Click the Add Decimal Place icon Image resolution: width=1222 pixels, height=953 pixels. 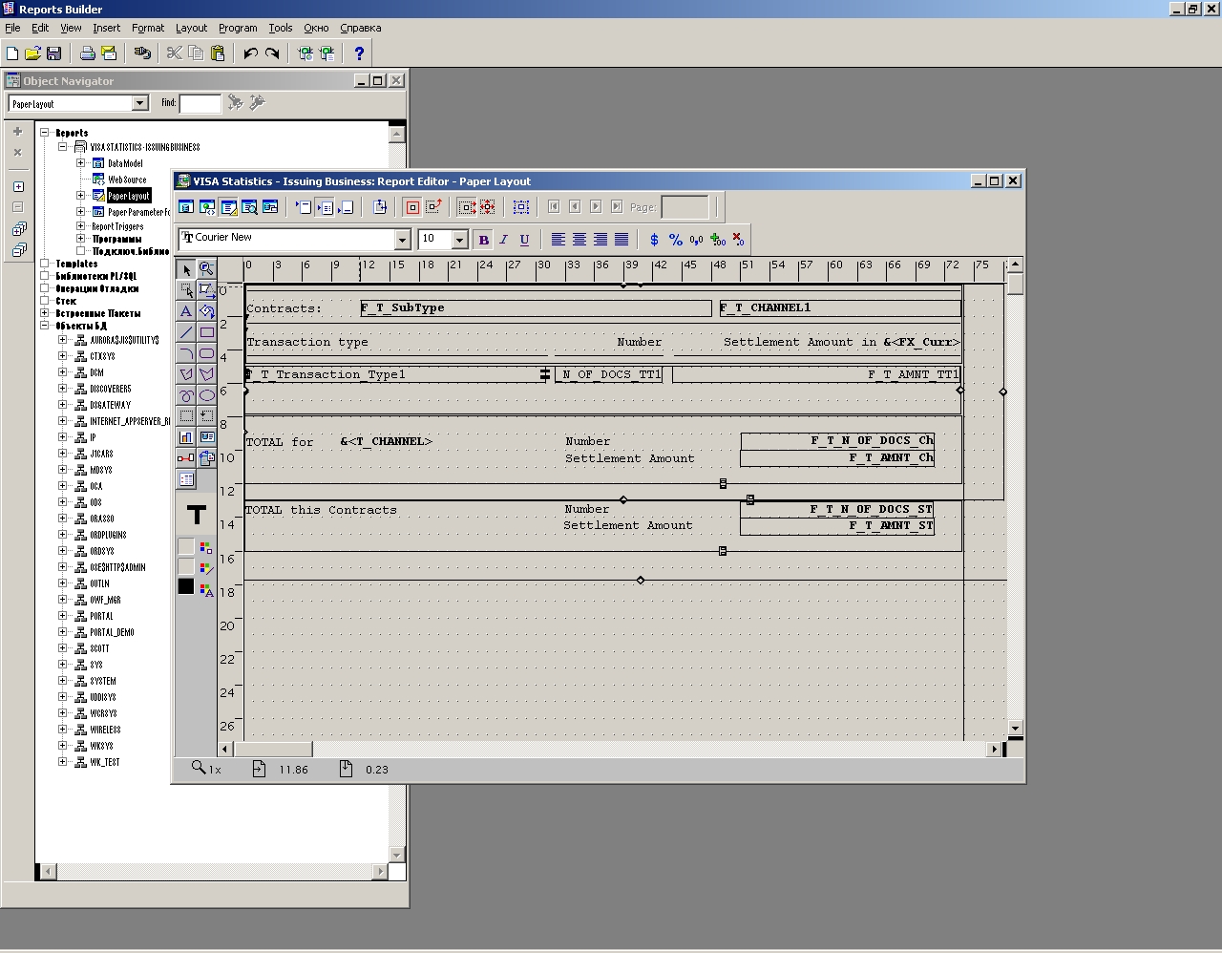[x=717, y=240]
